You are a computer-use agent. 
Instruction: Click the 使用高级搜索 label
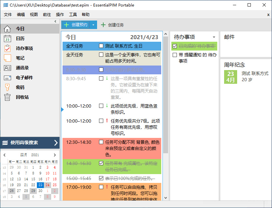coord(24,143)
